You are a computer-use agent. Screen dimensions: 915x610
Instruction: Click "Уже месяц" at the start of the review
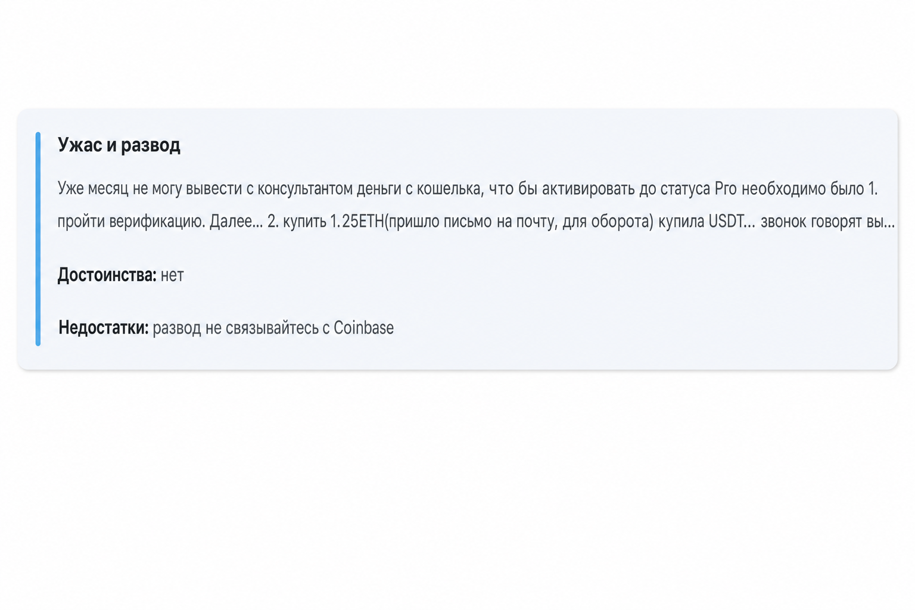click(93, 189)
